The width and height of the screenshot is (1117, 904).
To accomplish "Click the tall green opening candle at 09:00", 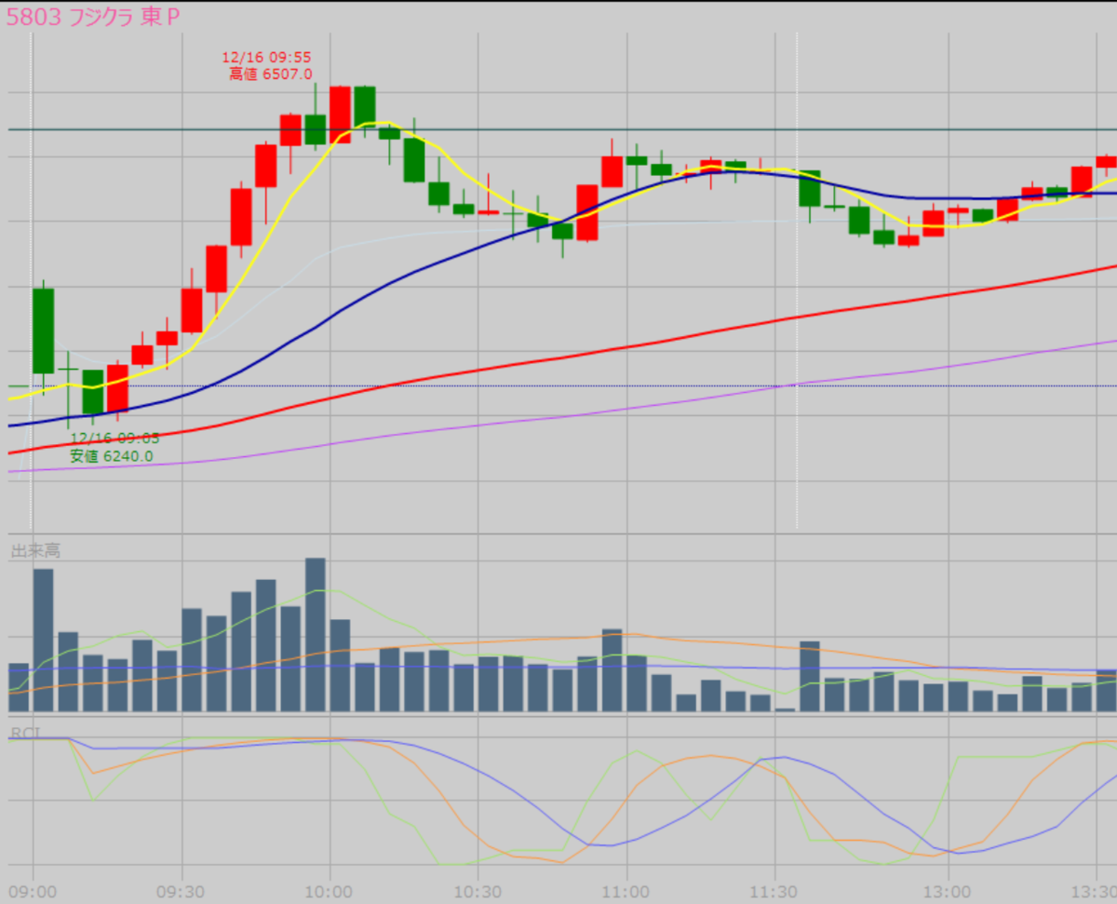I will 44,331.
